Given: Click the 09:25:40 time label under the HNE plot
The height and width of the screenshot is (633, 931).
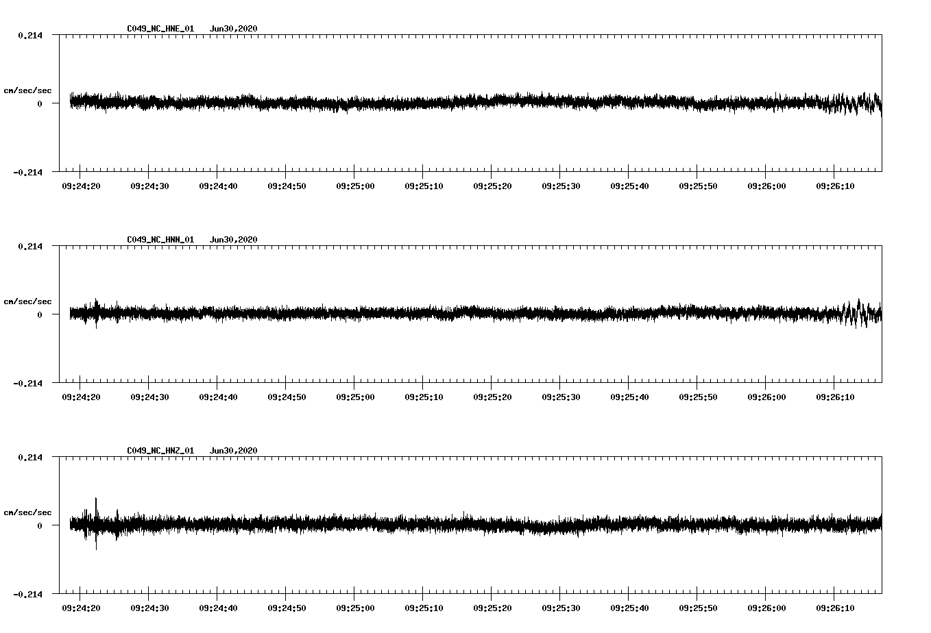Looking at the screenshot, I should click(629, 186).
